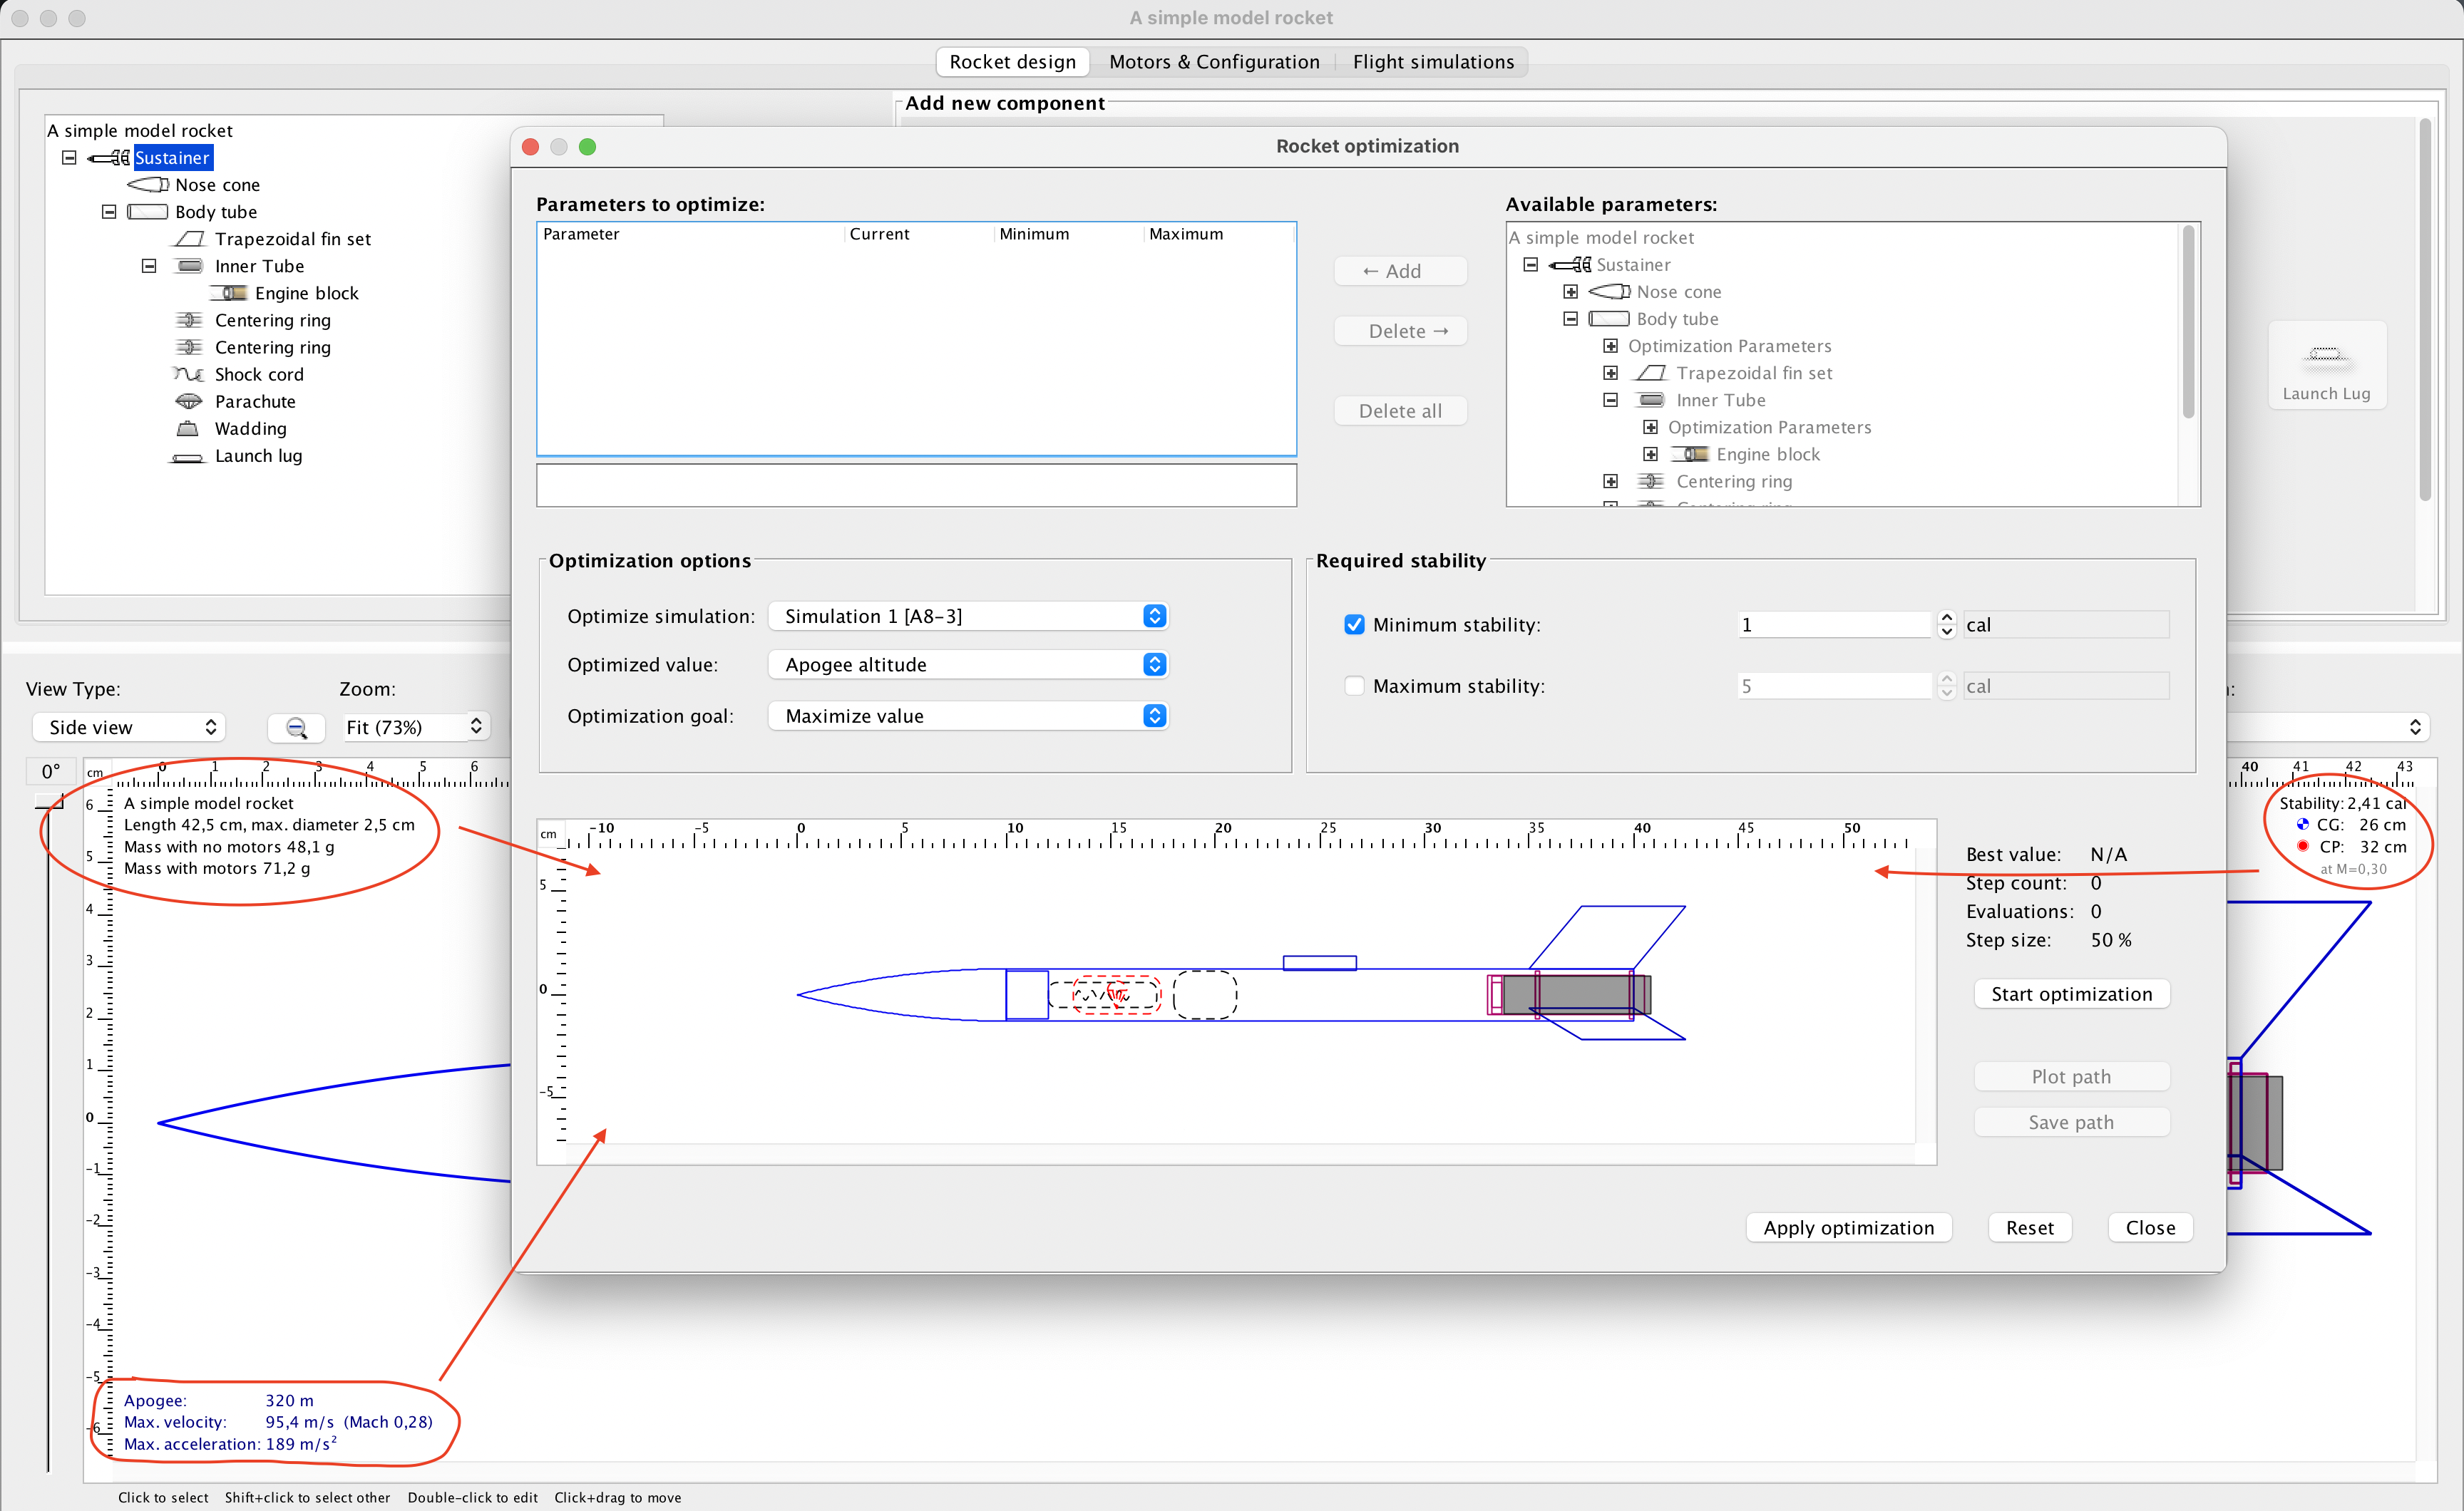Image resolution: width=2464 pixels, height=1511 pixels.
Task: Click the Body tube icon in main tree
Action: pos(148,212)
